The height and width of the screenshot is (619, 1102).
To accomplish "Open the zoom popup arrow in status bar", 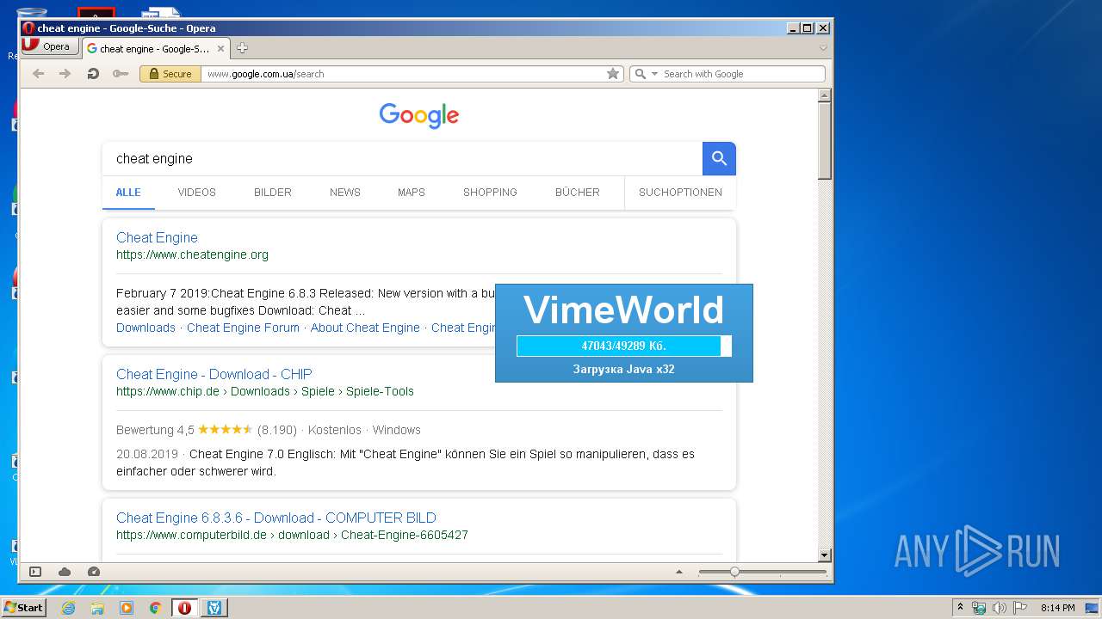I will point(679,572).
